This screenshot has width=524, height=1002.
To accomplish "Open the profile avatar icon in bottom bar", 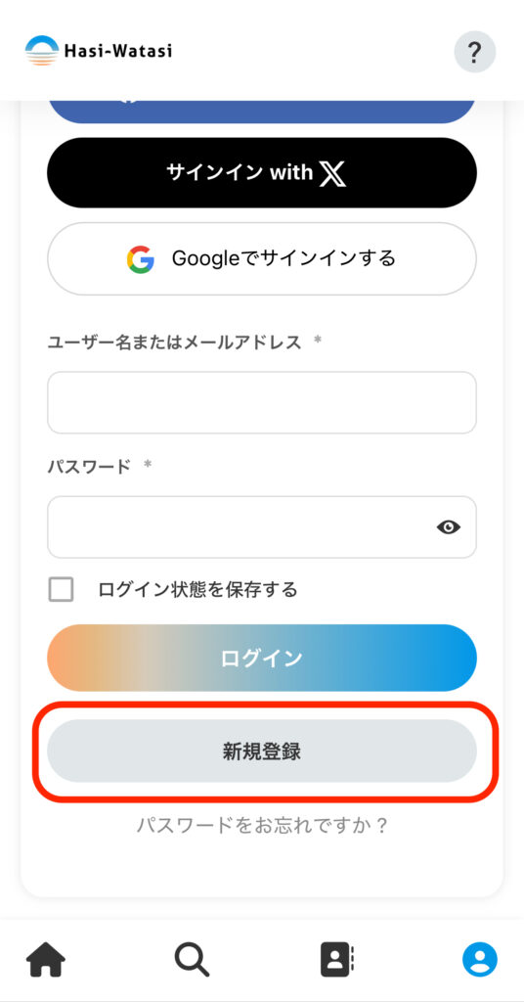I will pyautogui.click(x=480, y=959).
